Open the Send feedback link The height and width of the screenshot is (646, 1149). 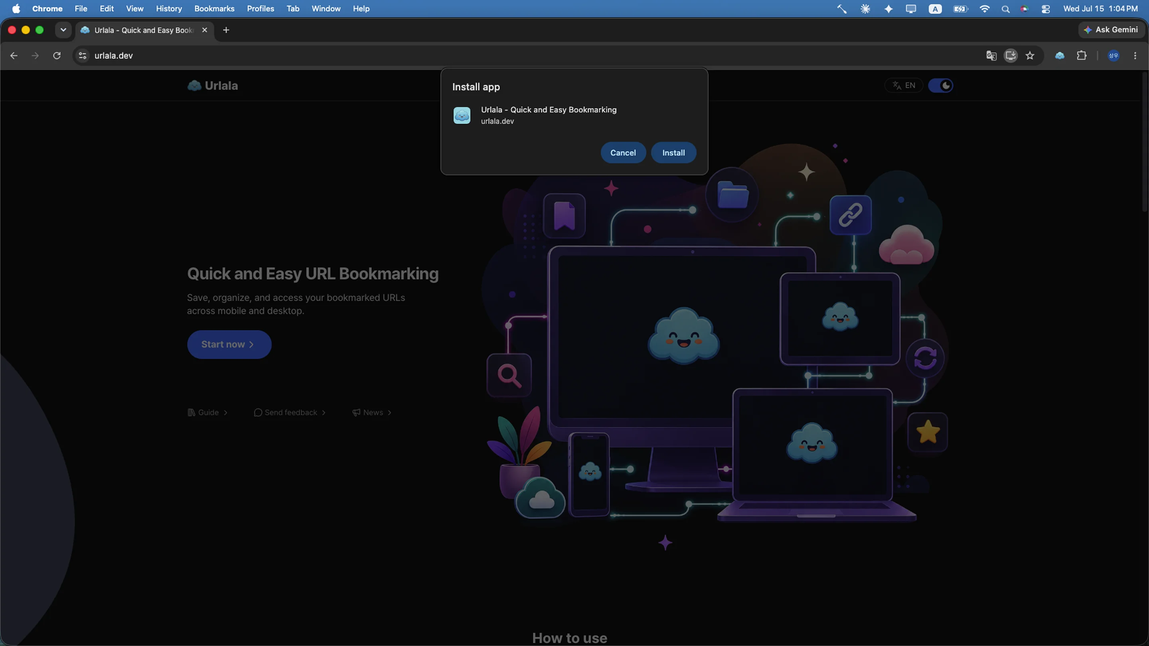pos(290,412)
